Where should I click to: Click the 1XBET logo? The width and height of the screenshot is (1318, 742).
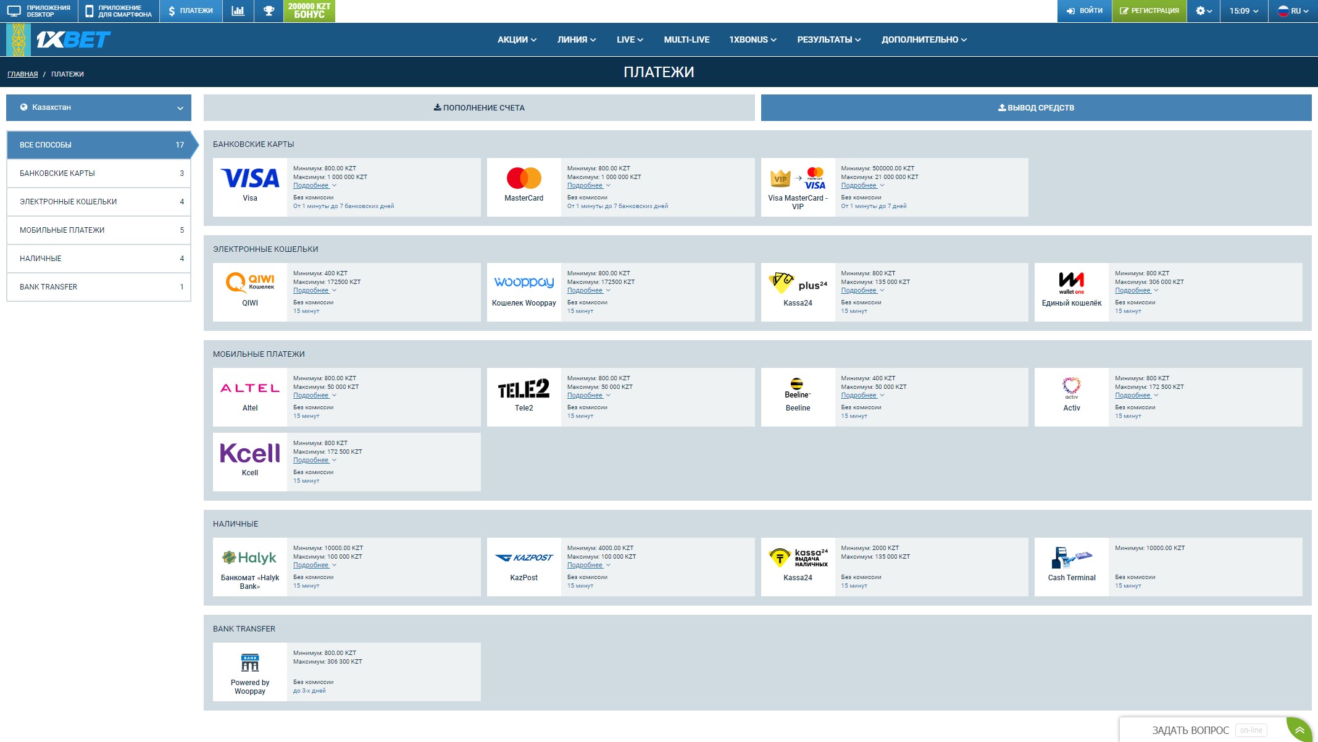[x=73, y=40]
